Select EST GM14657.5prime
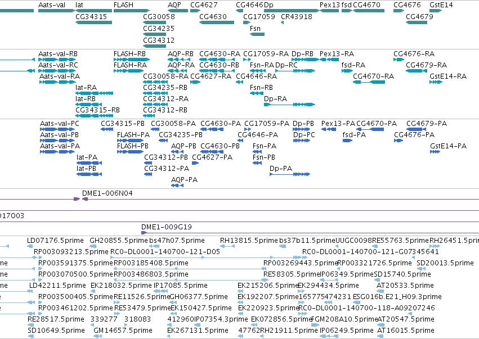This screenshot has height=339, width=479. point(123,331)
